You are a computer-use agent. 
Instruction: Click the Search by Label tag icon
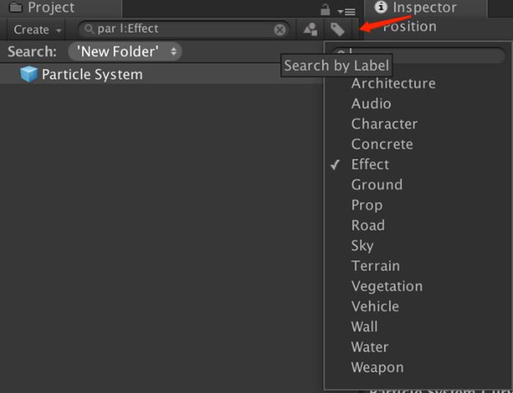(337, 29)
